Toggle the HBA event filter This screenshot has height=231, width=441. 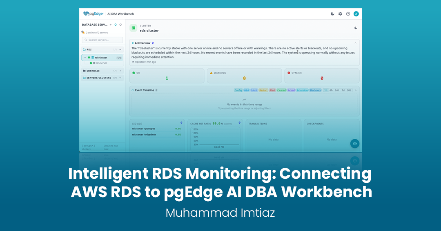[x=246, y=90]
